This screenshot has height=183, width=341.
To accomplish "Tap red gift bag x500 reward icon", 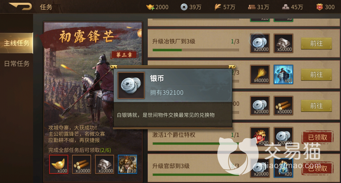I will pyautogui.click(x=260, y=136).
